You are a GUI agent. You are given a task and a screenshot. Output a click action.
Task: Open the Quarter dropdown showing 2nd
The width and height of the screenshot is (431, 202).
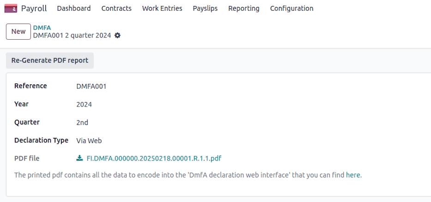point(82,123)
